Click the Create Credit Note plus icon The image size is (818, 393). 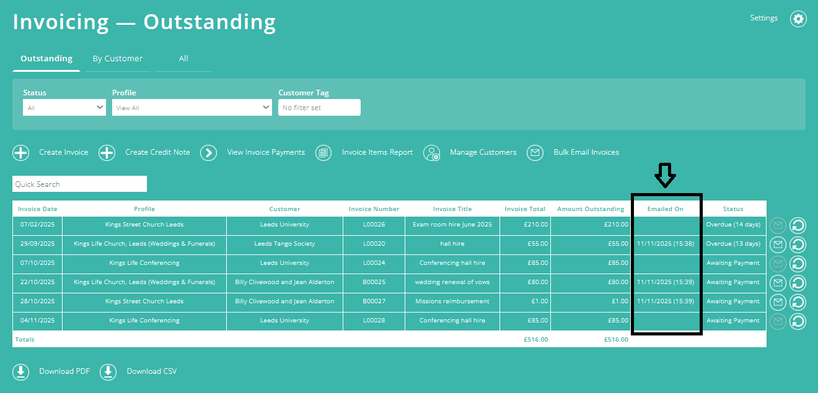pos(107,152)
